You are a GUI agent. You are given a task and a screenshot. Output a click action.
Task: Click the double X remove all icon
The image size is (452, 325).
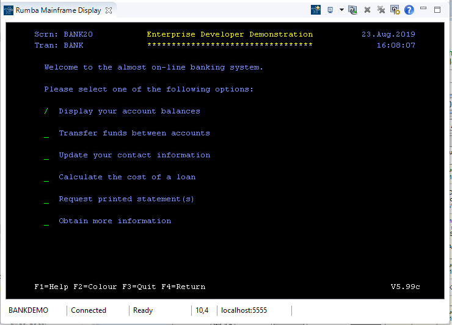(381, 10)
